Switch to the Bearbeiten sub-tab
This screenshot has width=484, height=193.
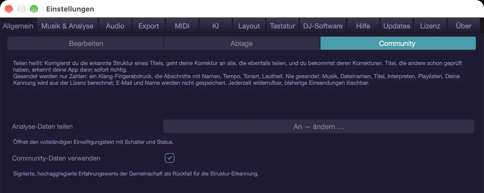coord(86,43)
